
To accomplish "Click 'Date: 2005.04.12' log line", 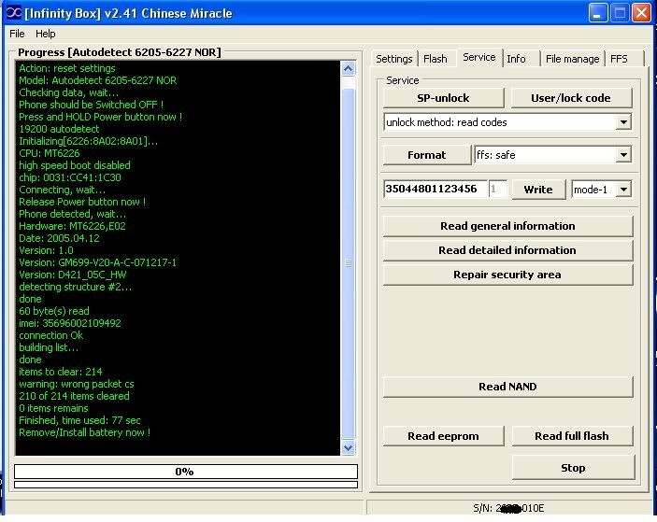I will click(x=59, y=238).
